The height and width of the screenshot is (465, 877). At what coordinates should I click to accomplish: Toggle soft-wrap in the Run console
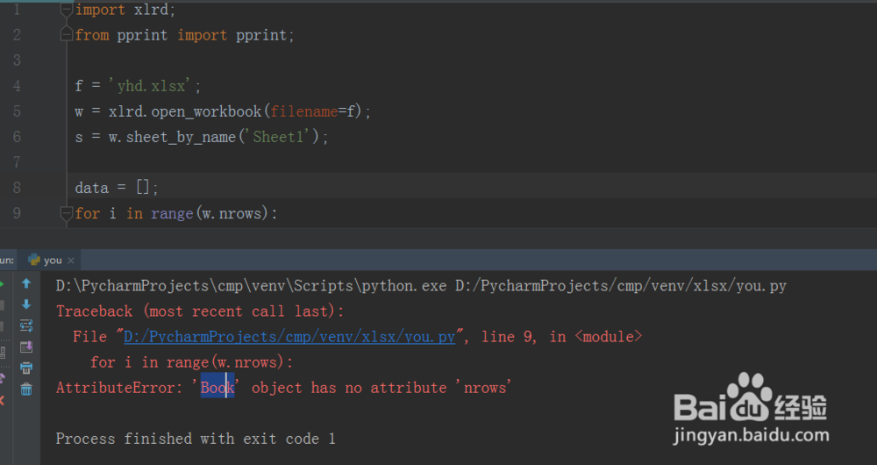[x=26, y=325]
